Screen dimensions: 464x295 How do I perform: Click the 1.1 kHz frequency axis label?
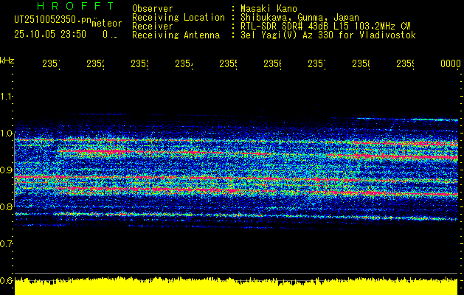(6, 96)
